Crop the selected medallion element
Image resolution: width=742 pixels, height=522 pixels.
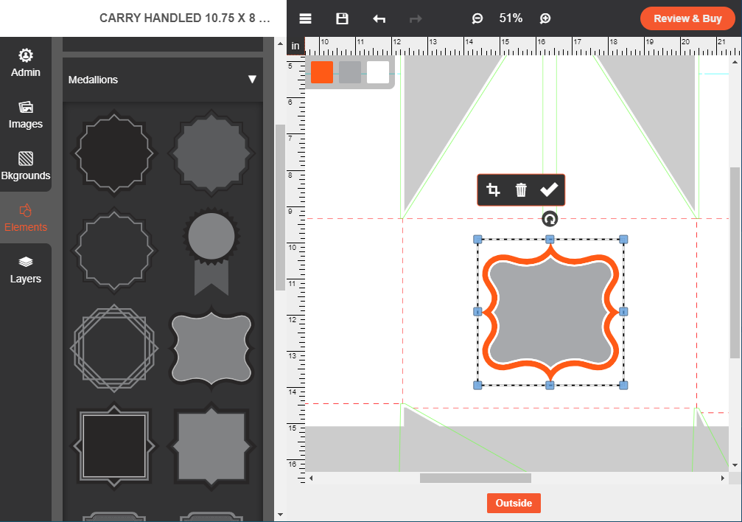pyautogui.click(x=493, y=190)
